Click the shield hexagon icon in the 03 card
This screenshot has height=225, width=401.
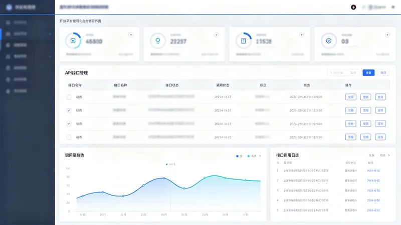329,40
